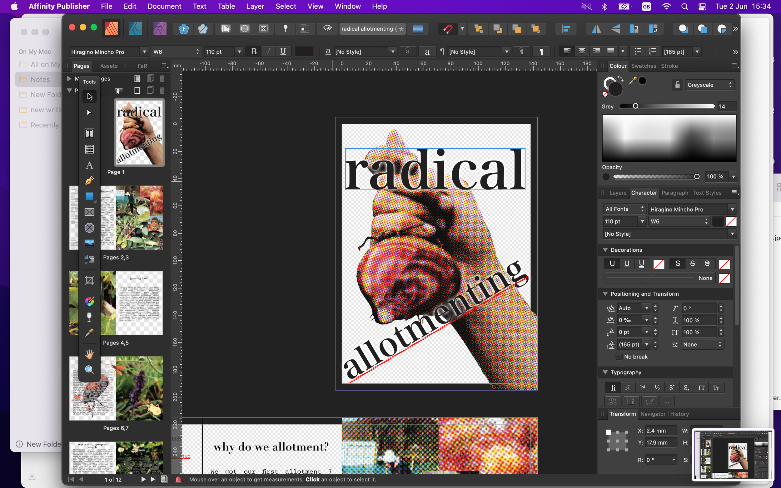Toggle the colour lock padlock
This screenshot has height=488, width=781.
(x=677, y=85)
